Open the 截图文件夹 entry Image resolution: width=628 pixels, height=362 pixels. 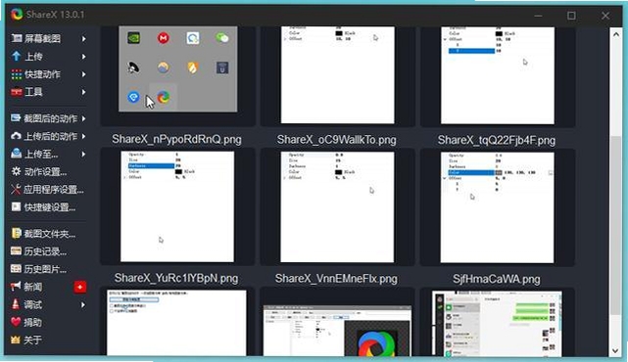48,234
